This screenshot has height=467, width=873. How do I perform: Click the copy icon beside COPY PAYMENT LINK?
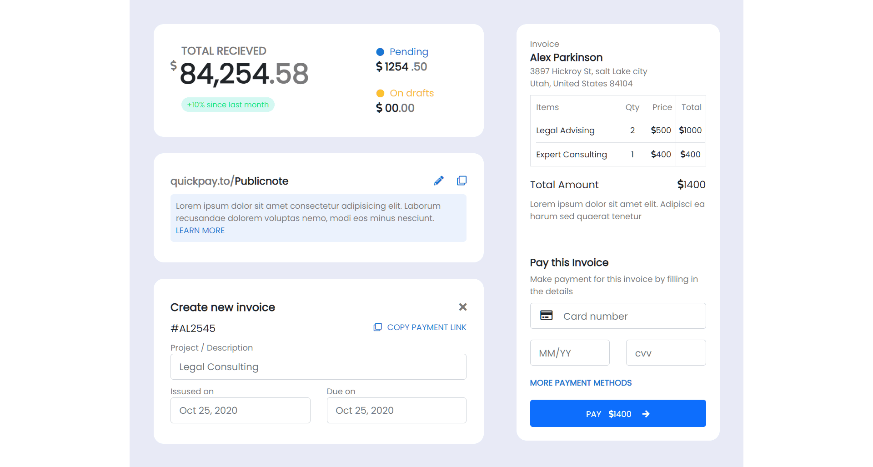(377, 327)
